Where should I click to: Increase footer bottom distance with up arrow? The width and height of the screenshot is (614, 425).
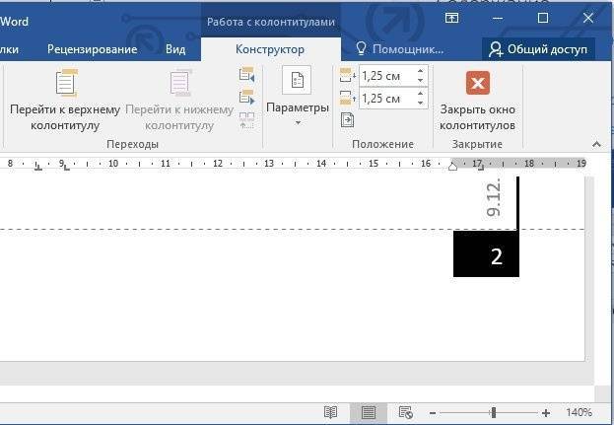[x=421, y=94]
